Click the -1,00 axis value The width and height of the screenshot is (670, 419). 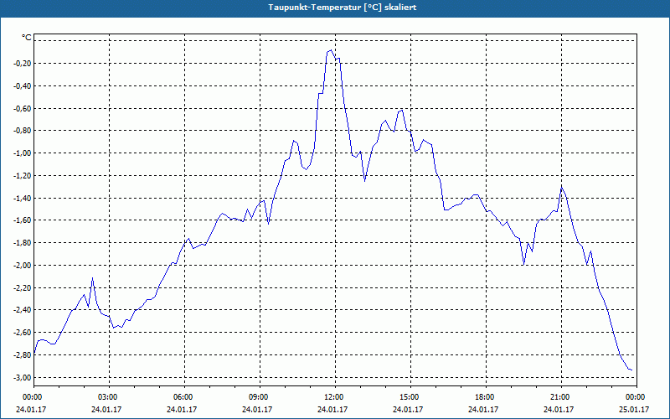coord(23,153)
